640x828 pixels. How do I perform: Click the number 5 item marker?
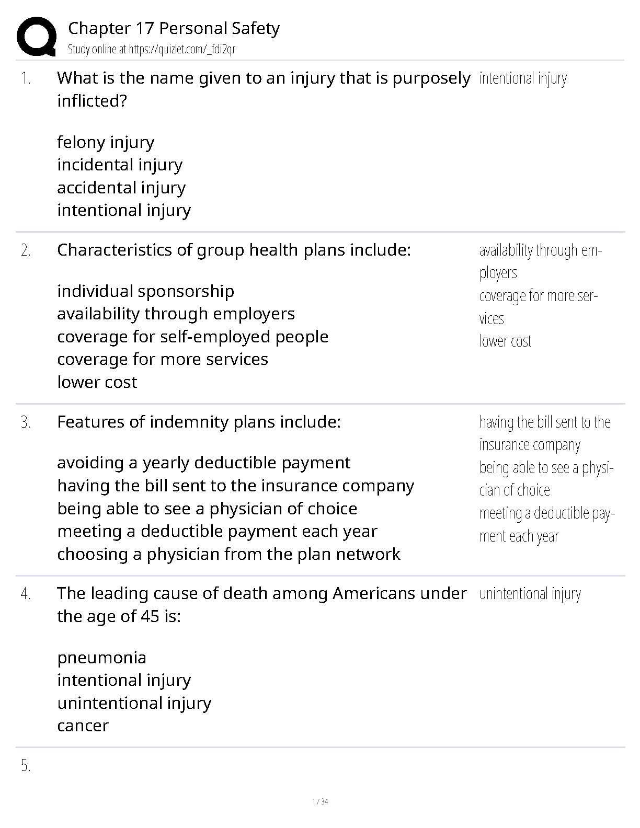tap(26, 766)
